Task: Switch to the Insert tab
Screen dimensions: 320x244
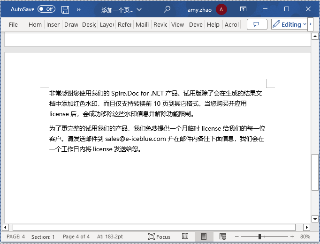Action: [53, 25]
